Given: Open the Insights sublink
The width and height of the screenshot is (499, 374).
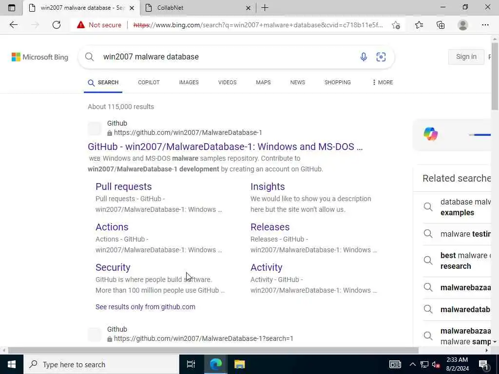Looking at the screenshot, I should pos(268,187).
